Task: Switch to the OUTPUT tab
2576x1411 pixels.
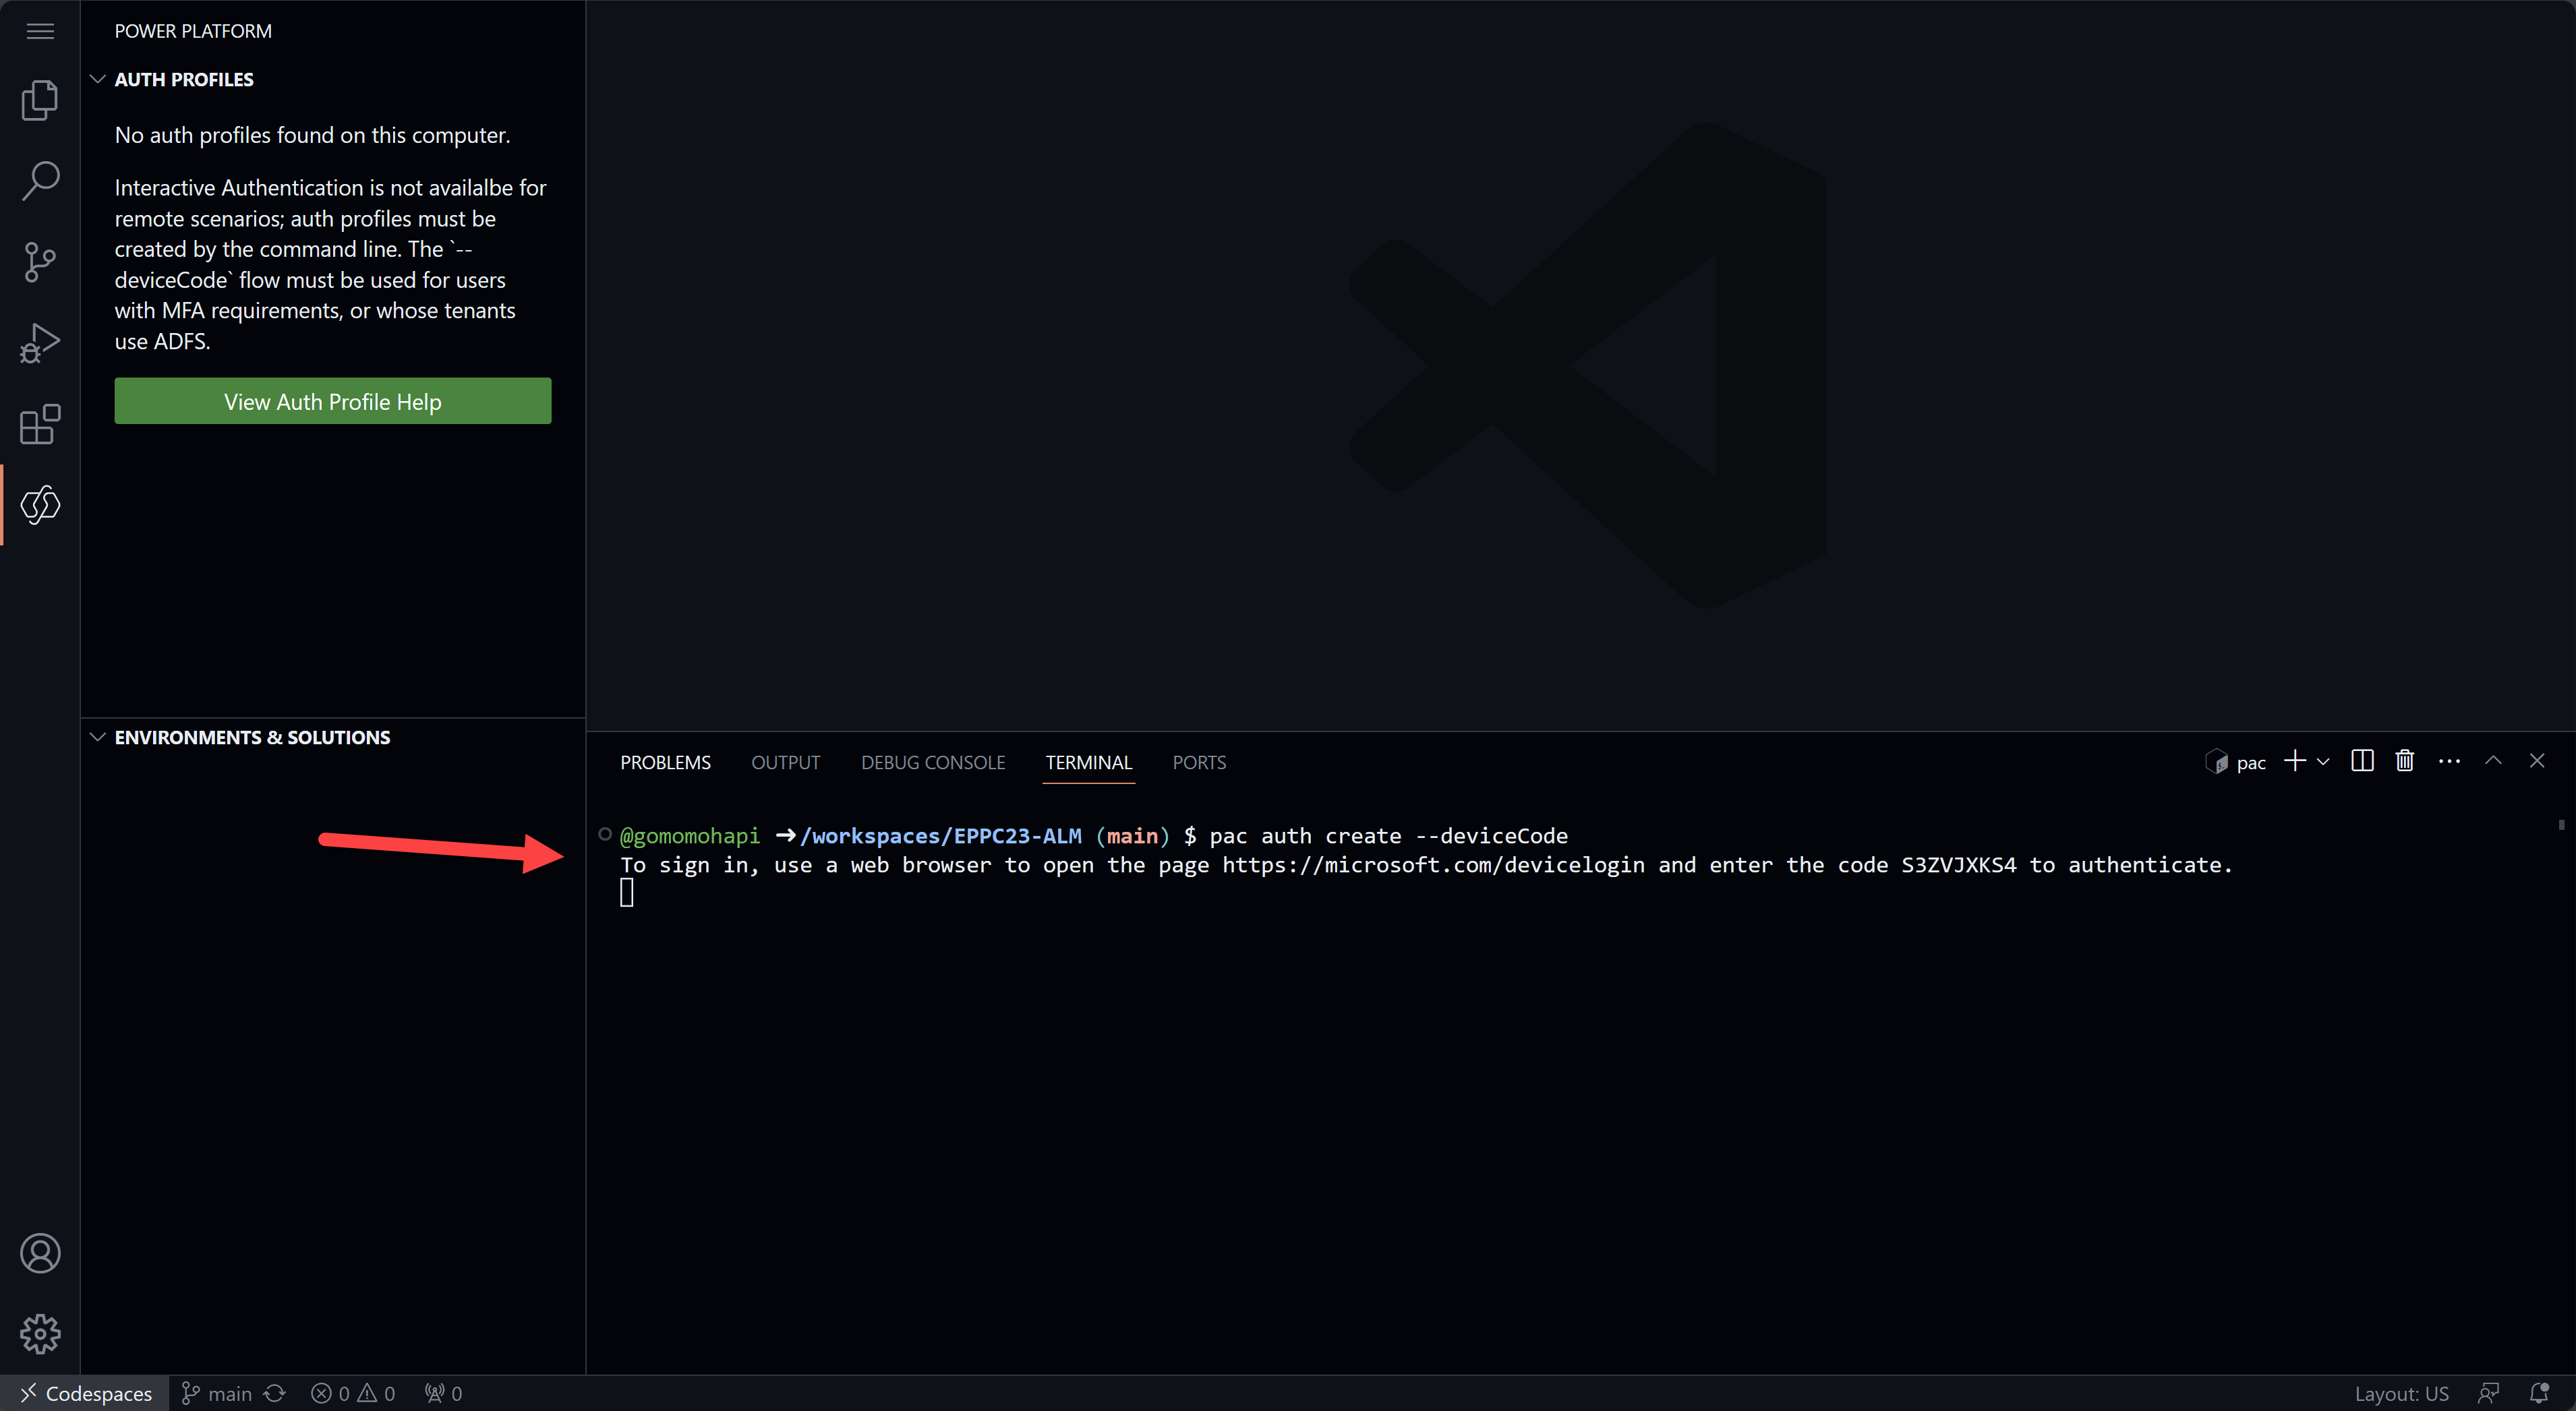Action: (x=785, y=761)
